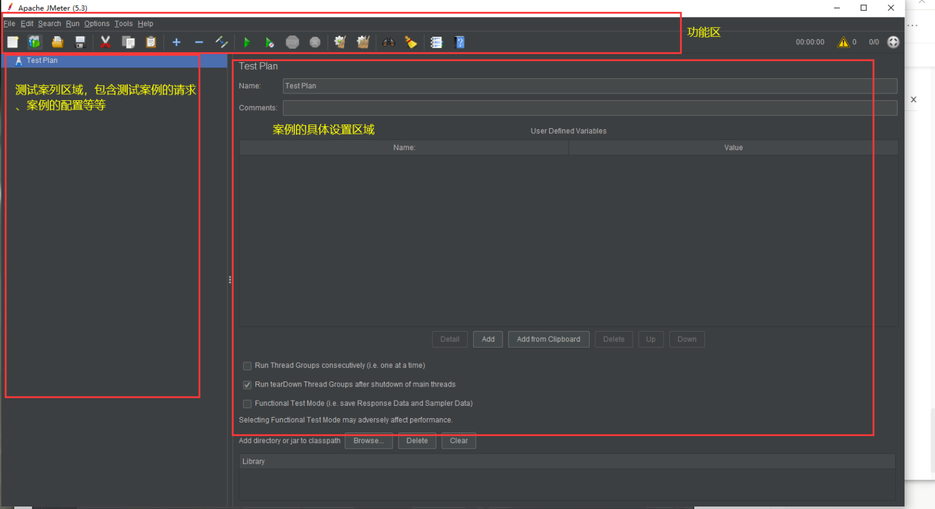Open the Edit menu

27,24
